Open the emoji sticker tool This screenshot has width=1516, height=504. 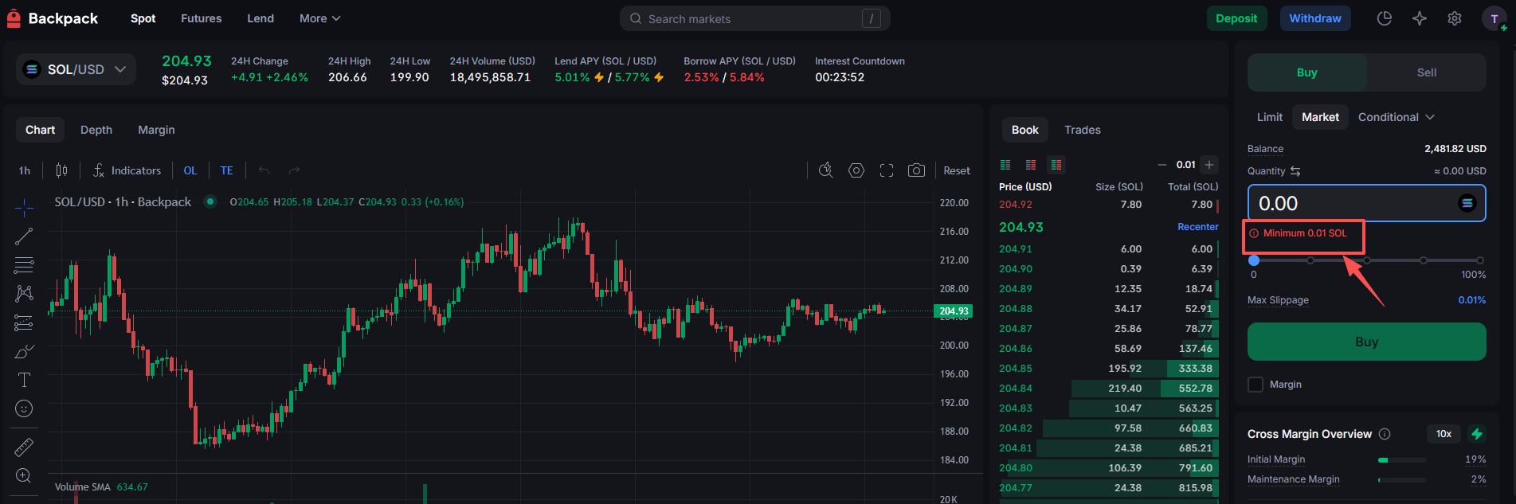(x=24, y=408)
